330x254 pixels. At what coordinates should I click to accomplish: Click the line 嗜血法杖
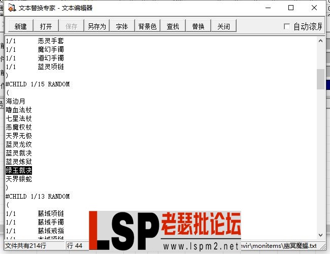pos(19,110)
